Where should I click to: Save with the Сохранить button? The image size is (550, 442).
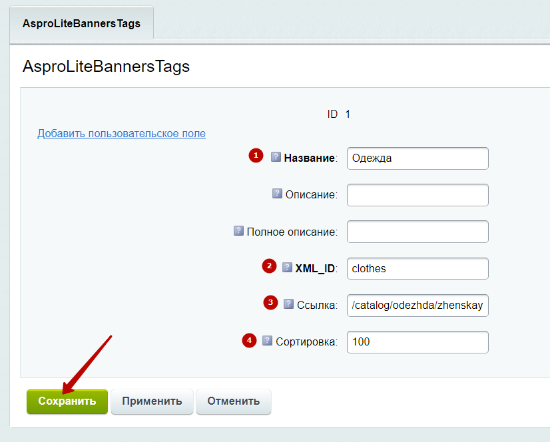[x=67, y=401]
